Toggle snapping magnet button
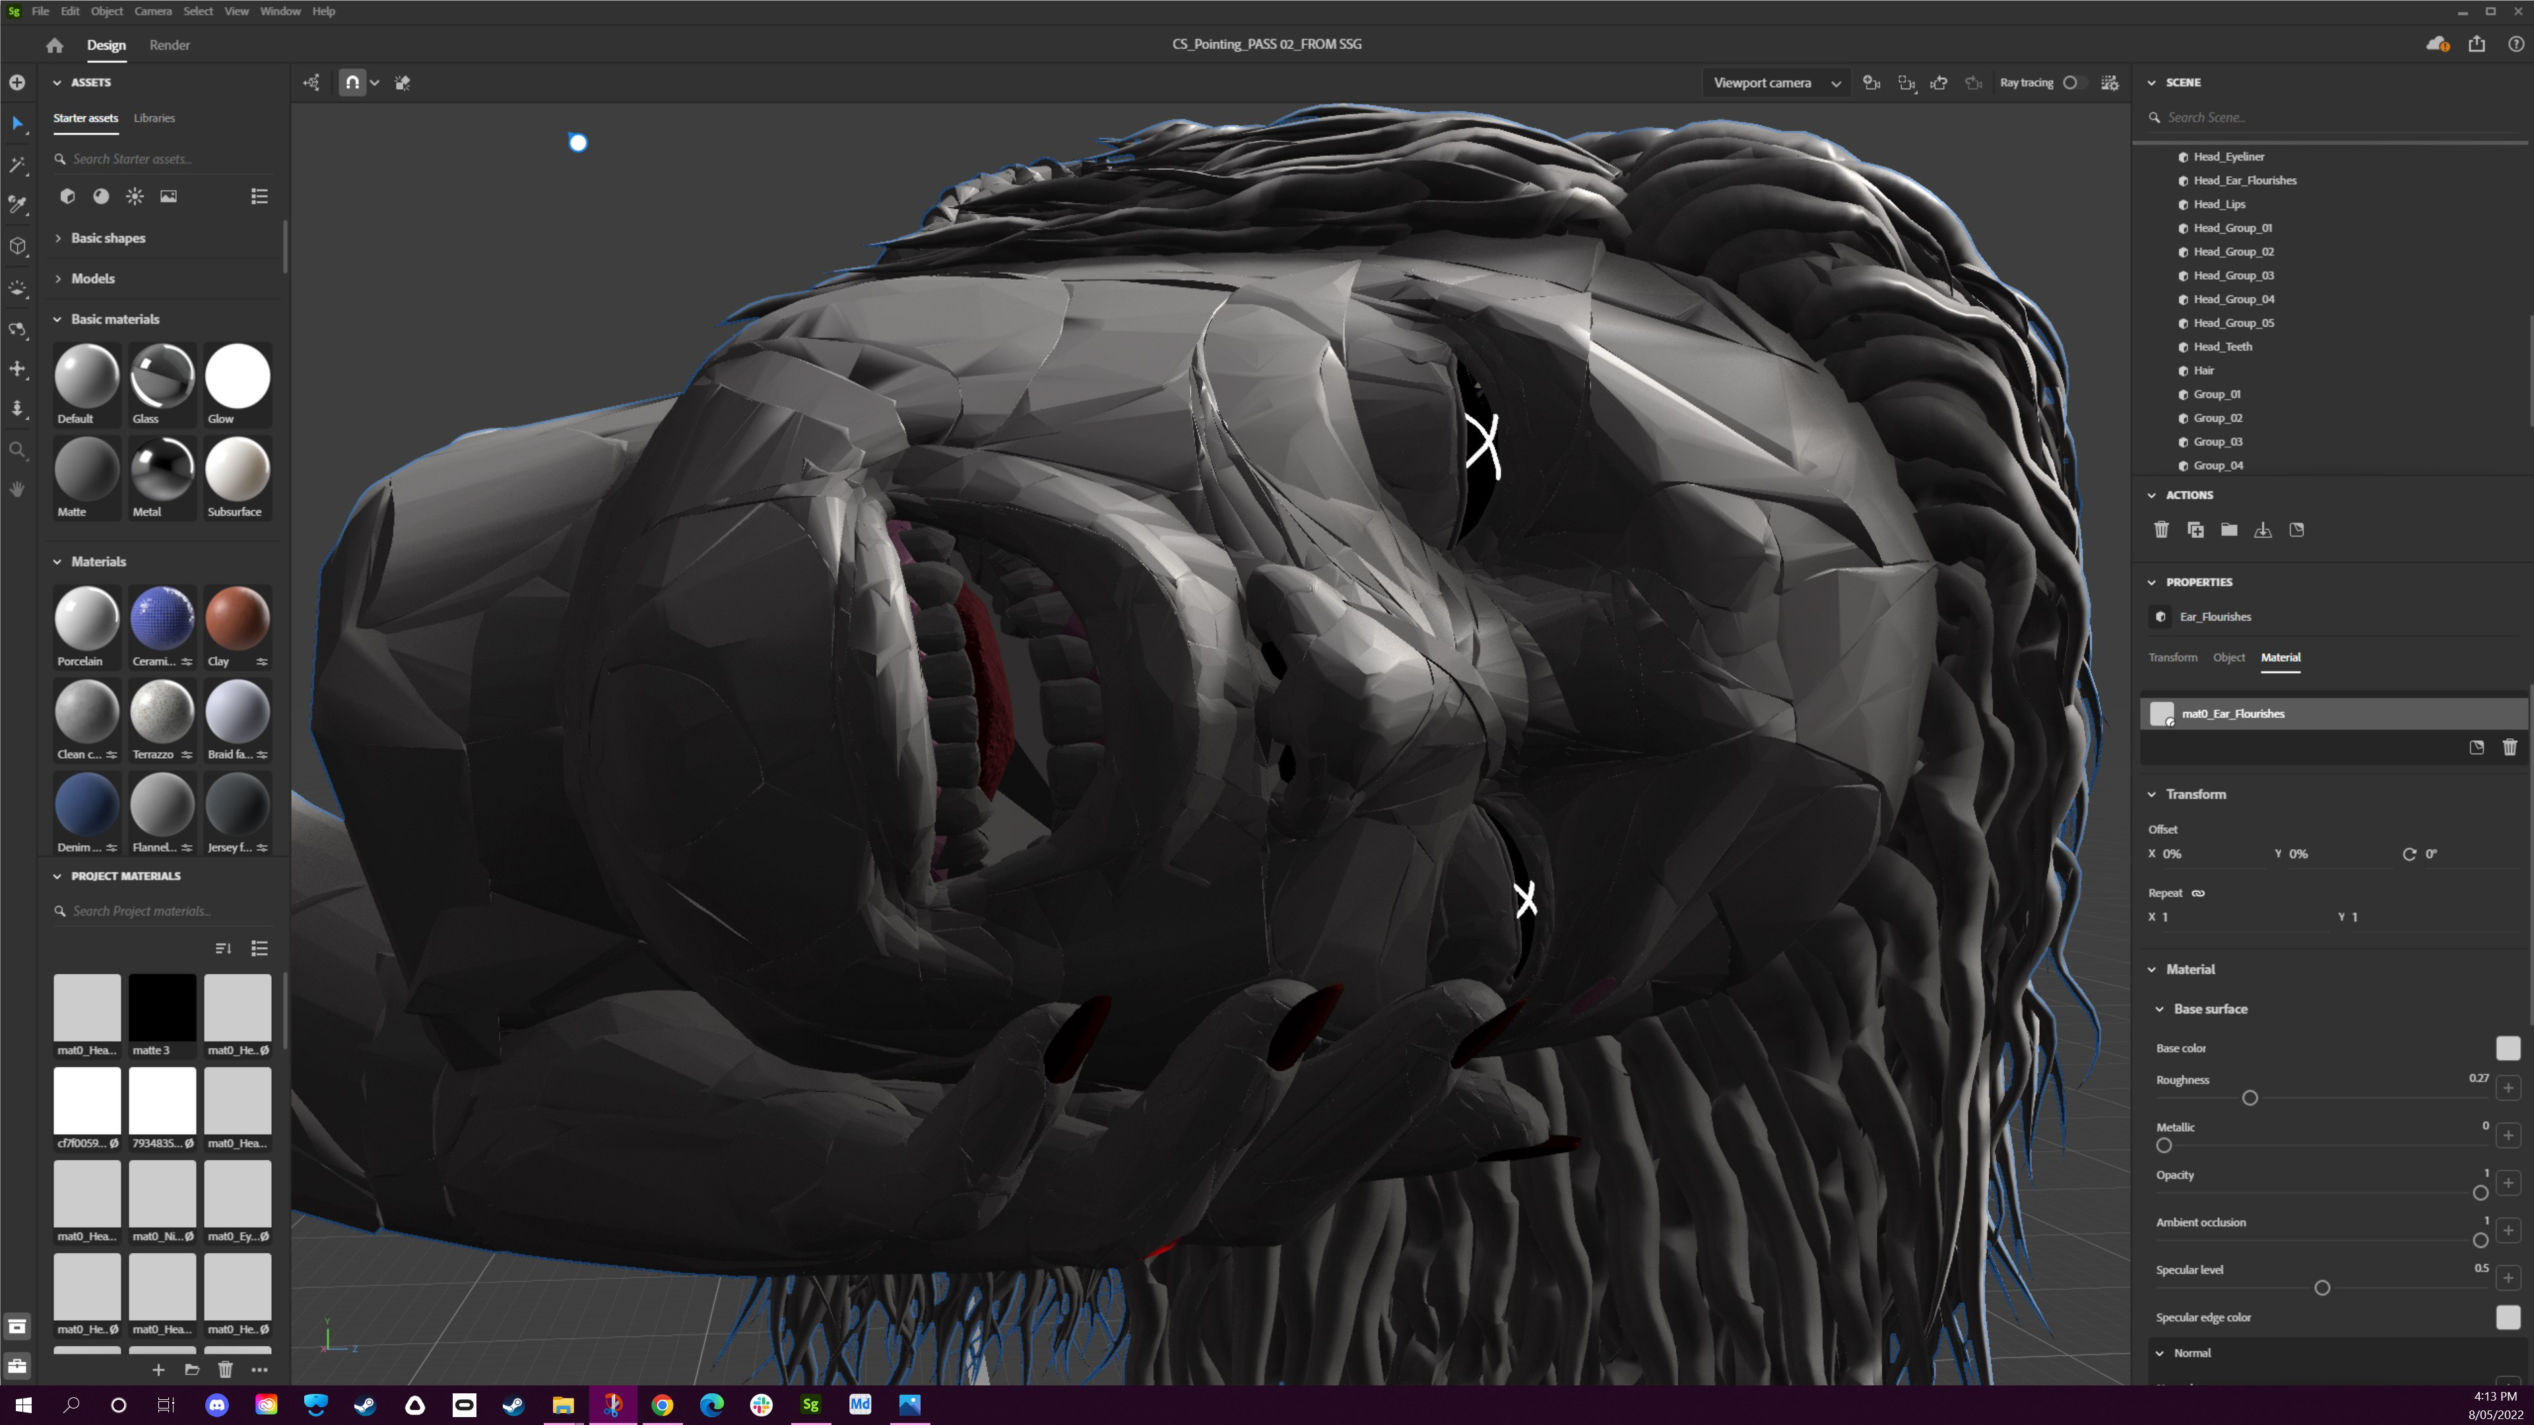Viewport: 2534px width, 1425px height. pos(352,82)
